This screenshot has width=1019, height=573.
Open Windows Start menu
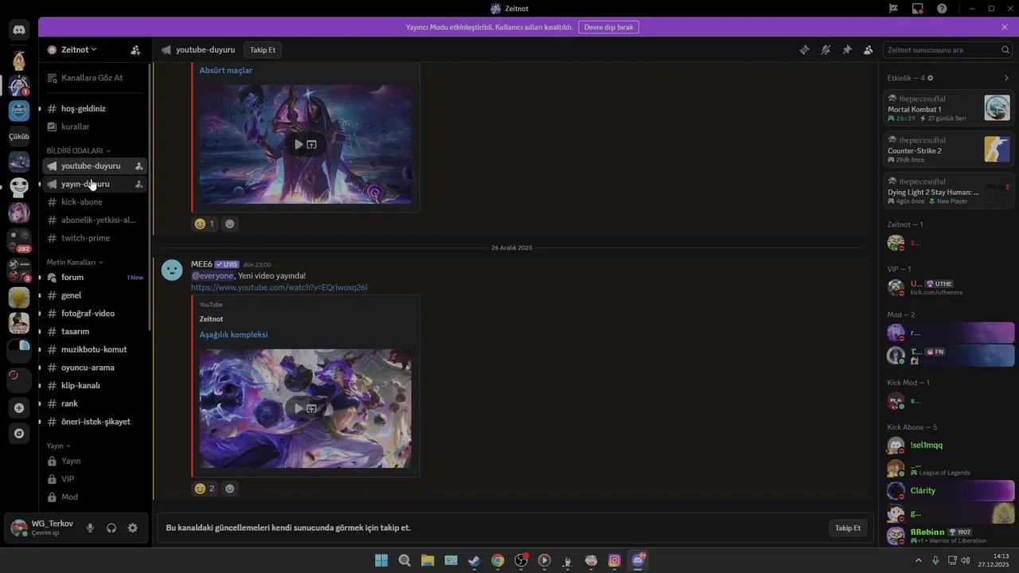click(381, 560)
